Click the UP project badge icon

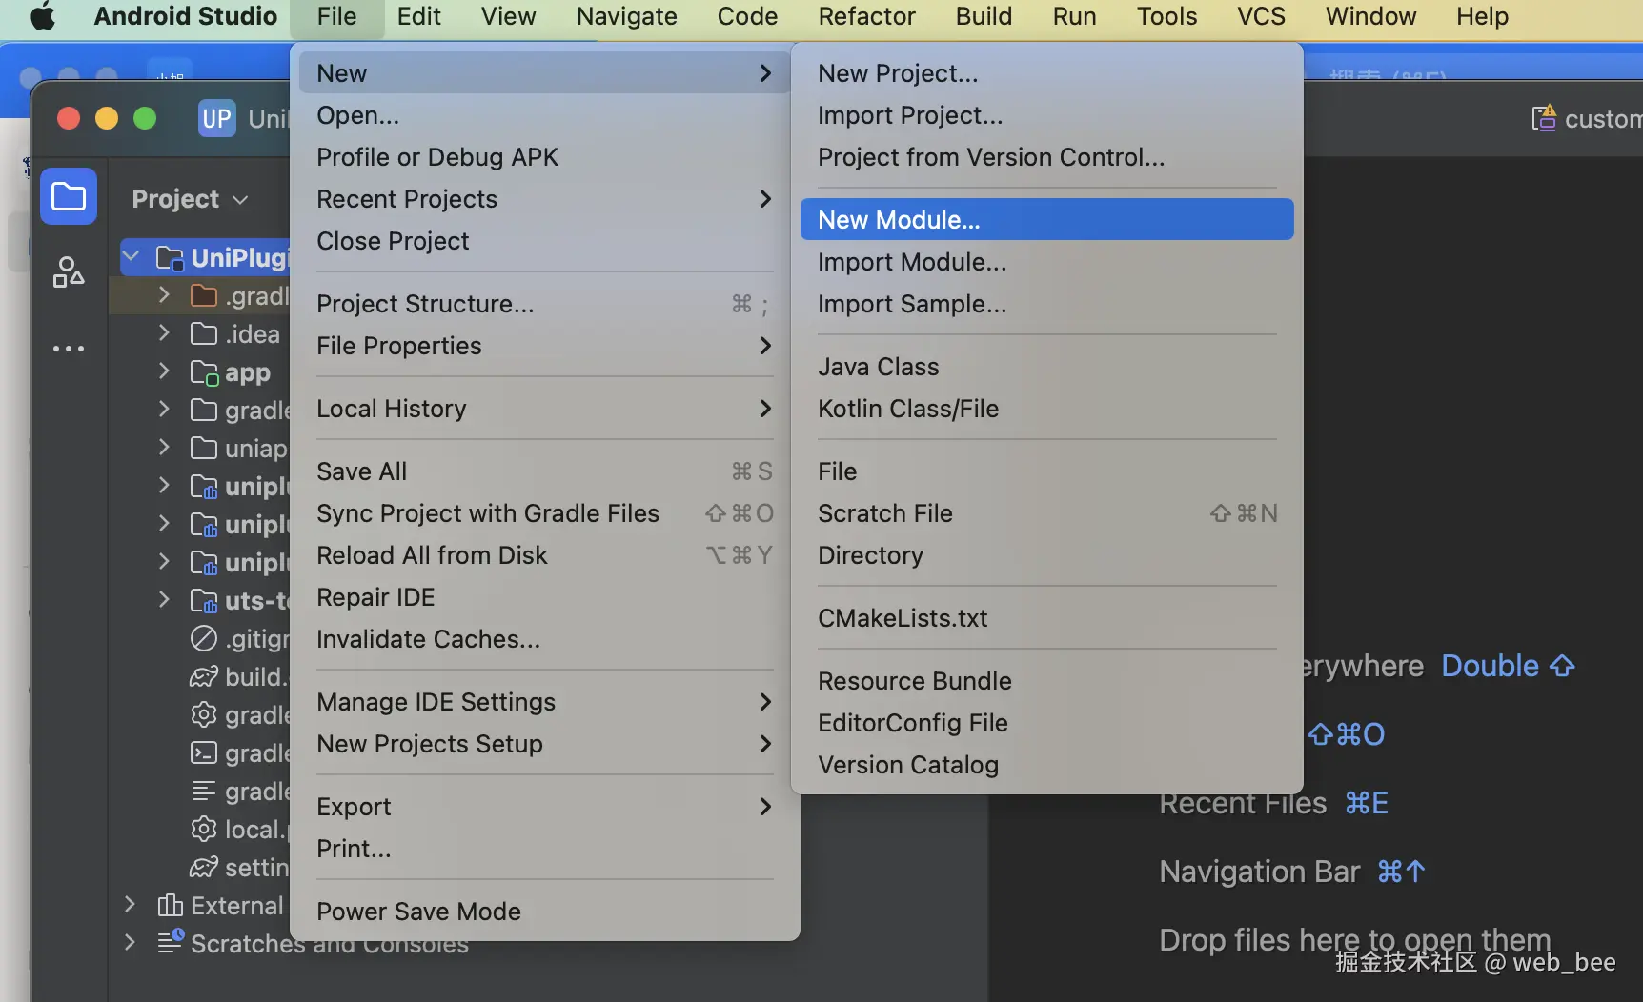pyautogui.click(x=216, y=119)
